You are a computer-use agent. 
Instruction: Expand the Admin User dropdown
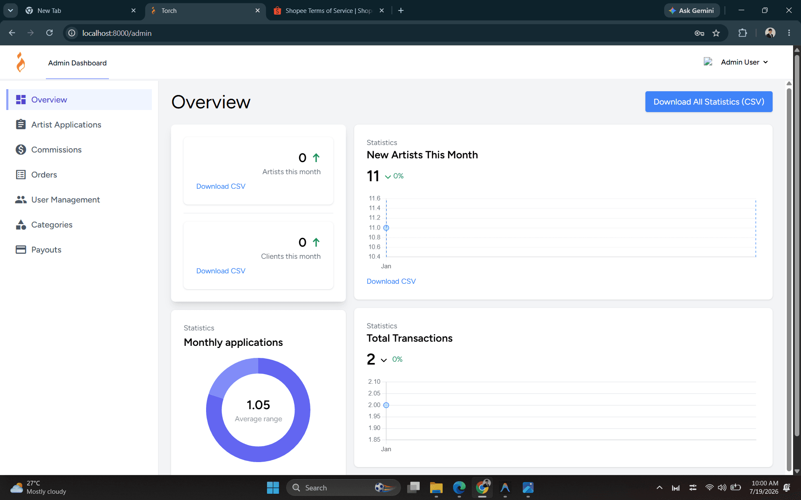point(744,62)
